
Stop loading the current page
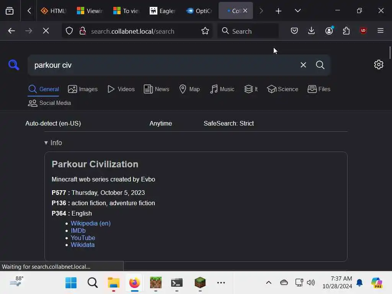[46, 31]
